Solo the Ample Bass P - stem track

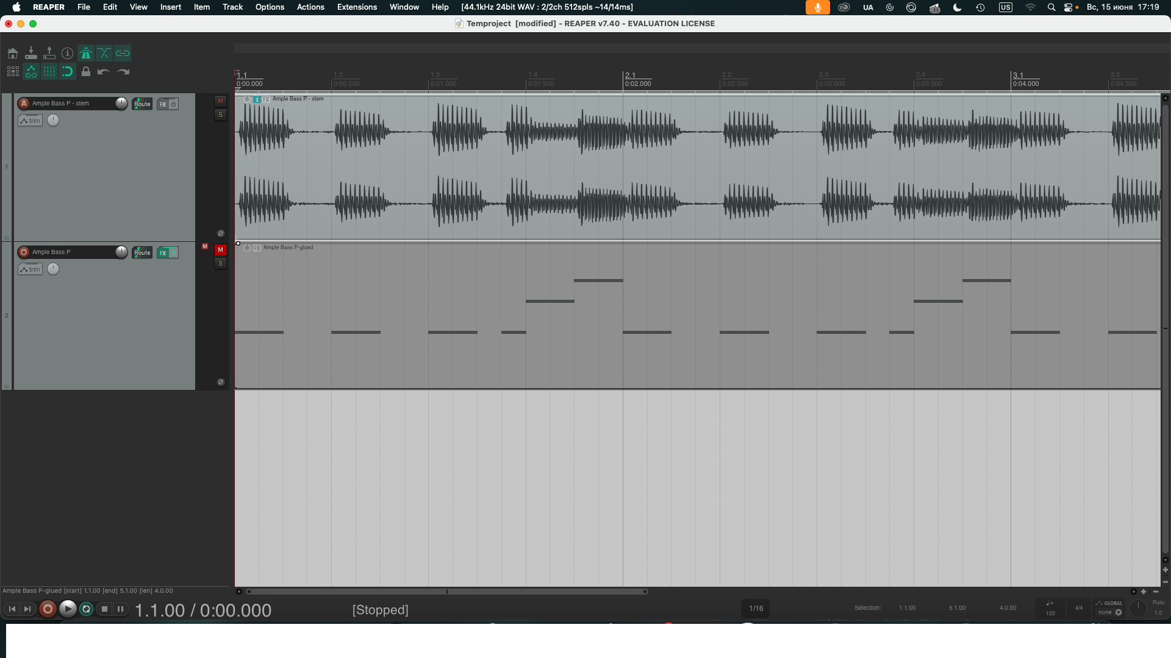pos(220,115)
